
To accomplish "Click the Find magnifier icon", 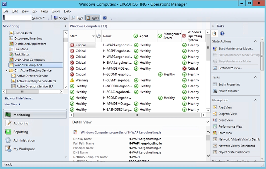I will (73, 18).
